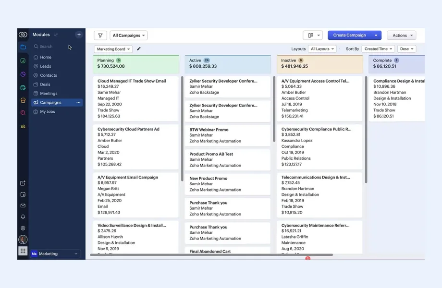
Task: Open the My Jobs module
Action: (48, 111)
